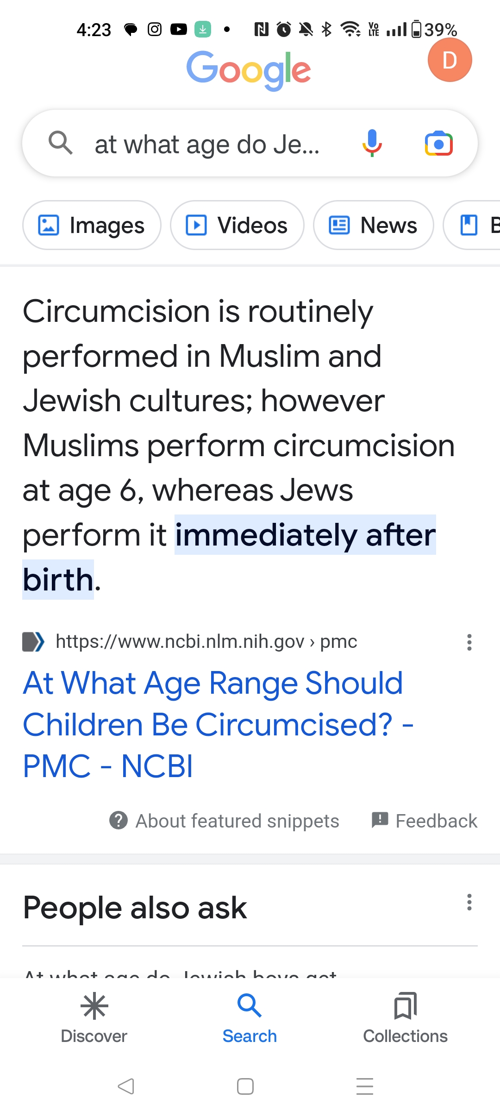Tap the Android back navigation button
Image resolution: width=500 pixels, height=1117 pixels.
tap(126, 1086)
